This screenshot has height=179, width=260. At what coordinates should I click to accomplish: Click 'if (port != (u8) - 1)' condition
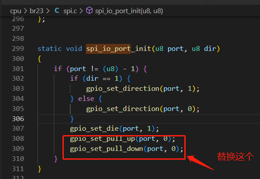[96, 69]
